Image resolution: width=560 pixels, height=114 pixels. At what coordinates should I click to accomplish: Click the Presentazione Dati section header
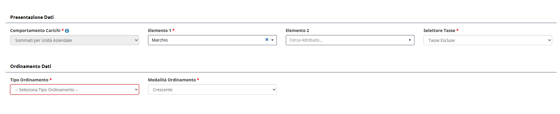32,17
